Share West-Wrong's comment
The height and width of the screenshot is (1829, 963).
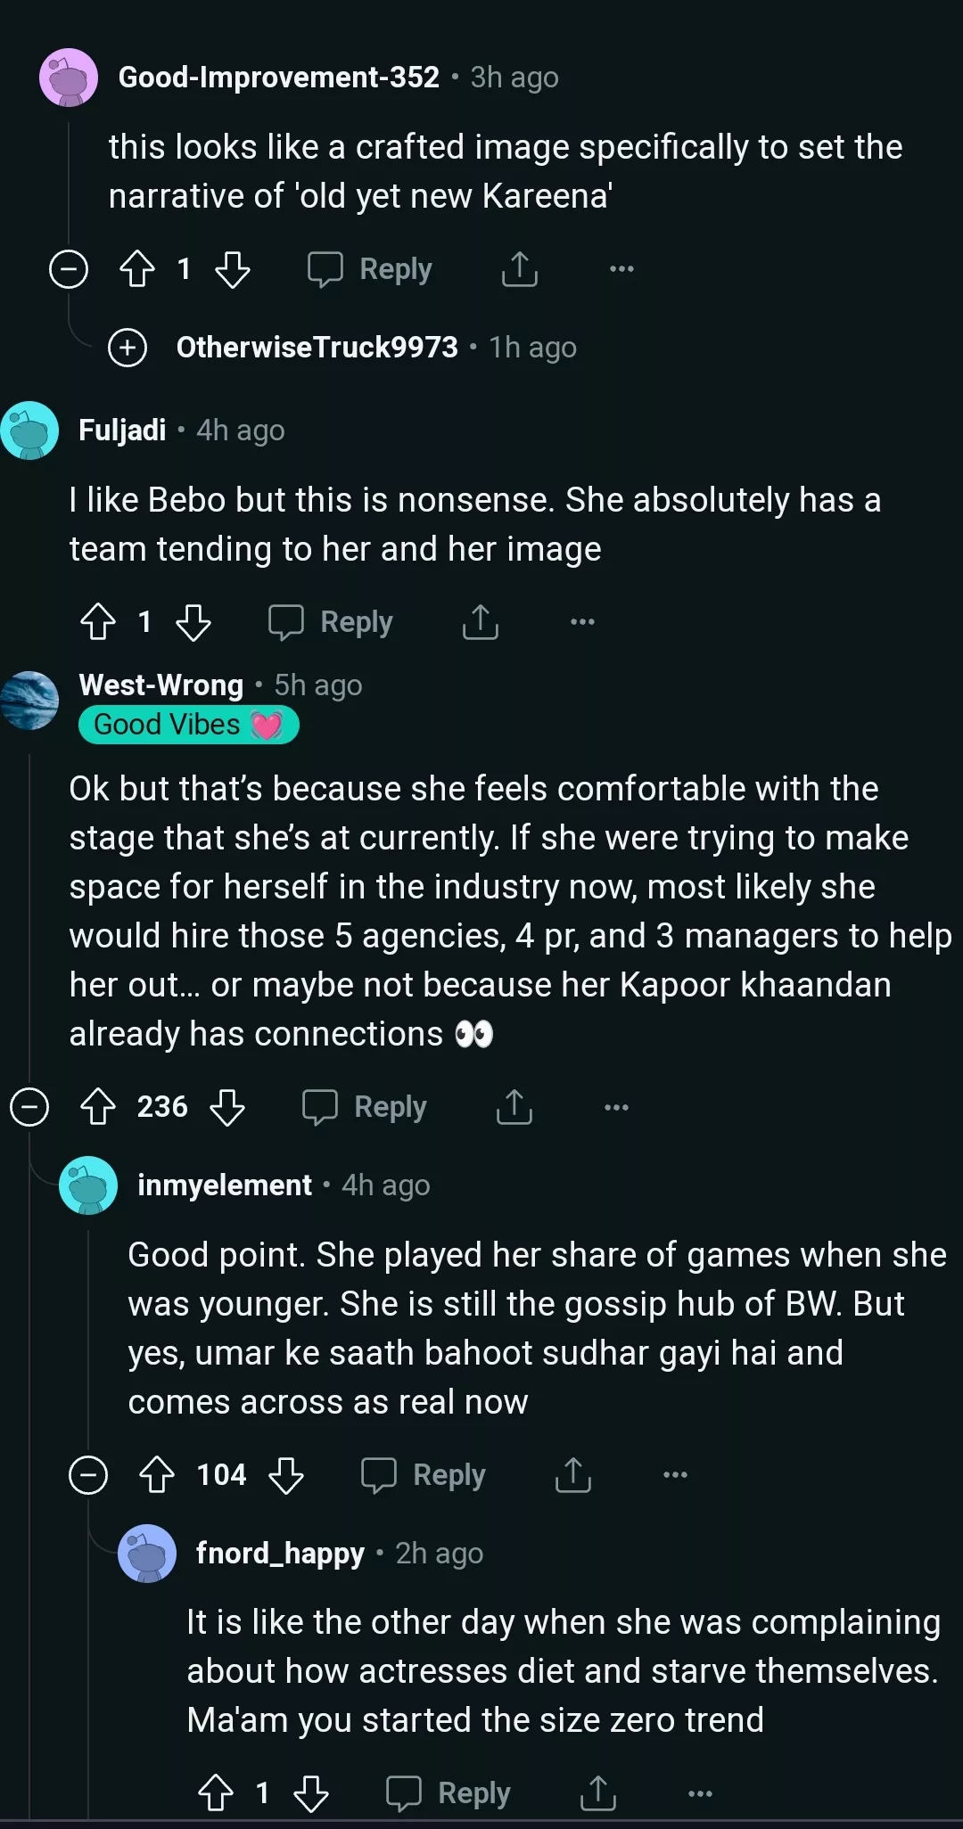(x=514, y=1107)
